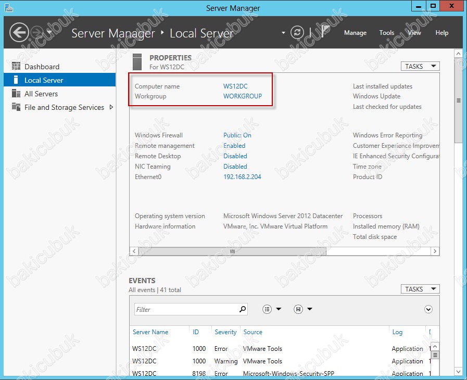Click the Microsoft Windows Server 2012 Datacenter text

point(283,216)
